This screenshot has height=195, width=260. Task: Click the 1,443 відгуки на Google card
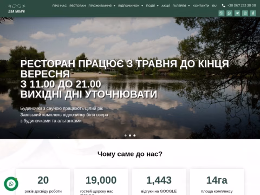(x=159, y=182)
